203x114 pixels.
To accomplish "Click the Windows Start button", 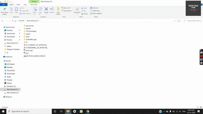I will (x=3, y=111).
